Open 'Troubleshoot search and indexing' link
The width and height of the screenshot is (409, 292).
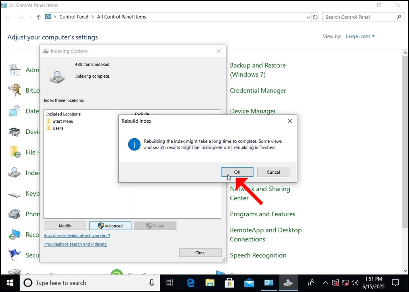(75, 244)
